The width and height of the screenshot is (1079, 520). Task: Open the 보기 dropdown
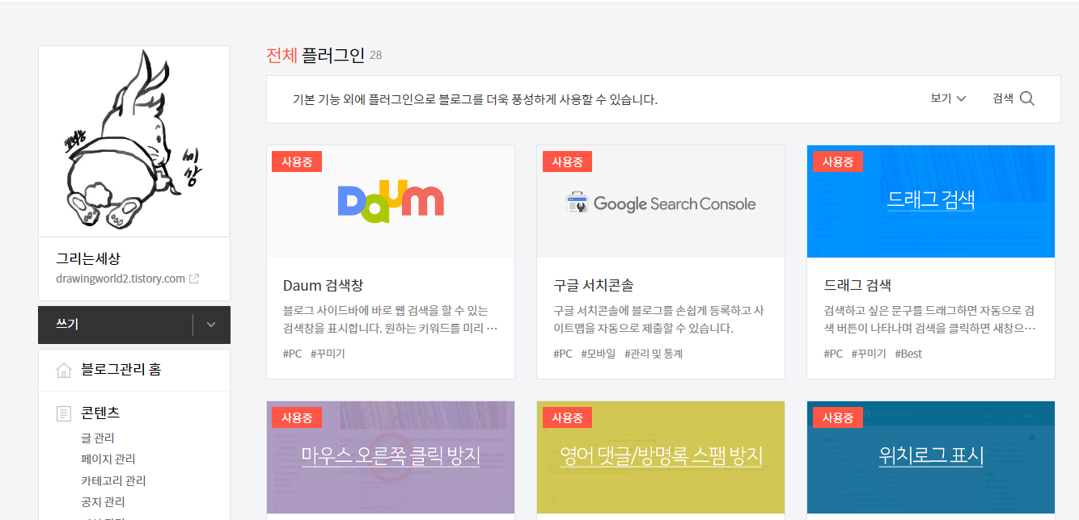click(x=948, y=99)
